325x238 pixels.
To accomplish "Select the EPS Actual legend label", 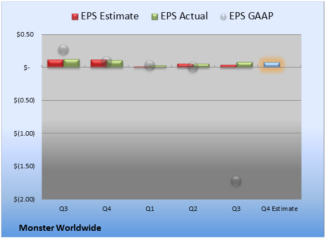I will point(184,16).
